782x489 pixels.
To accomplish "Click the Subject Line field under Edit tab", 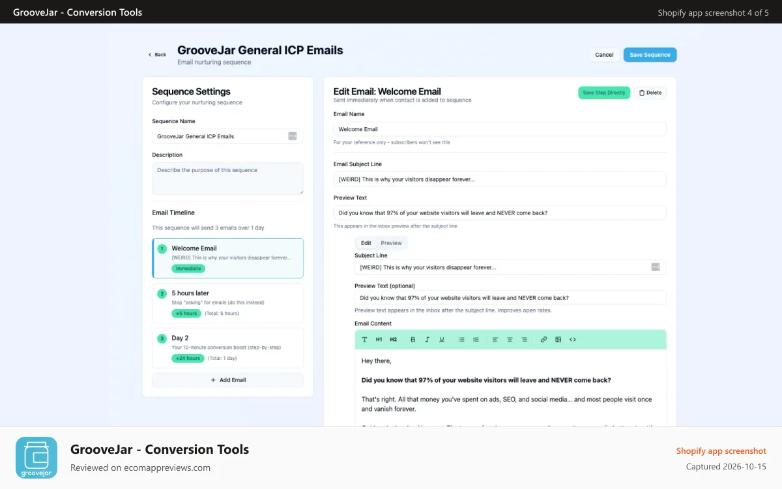I will (510, 267).
